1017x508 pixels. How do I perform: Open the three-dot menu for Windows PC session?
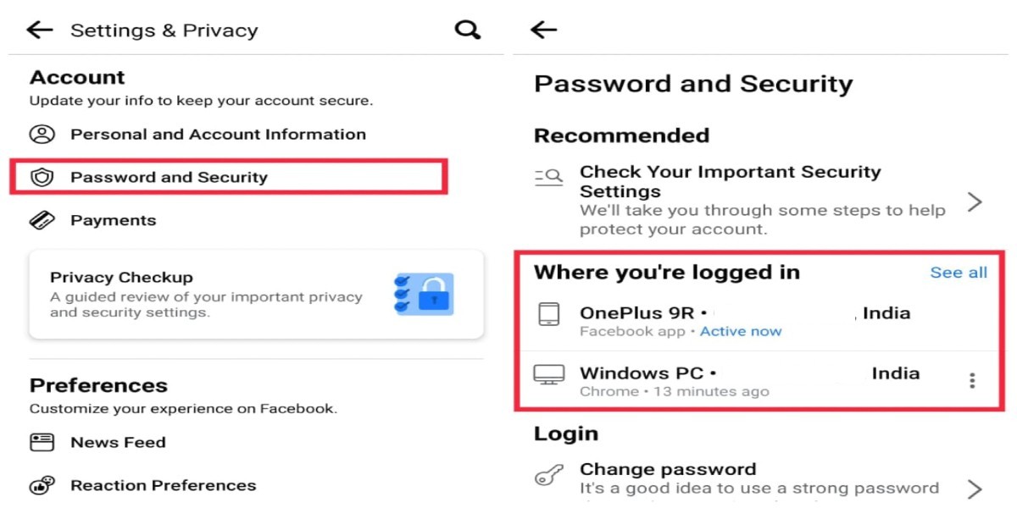(x=971, y=380)
